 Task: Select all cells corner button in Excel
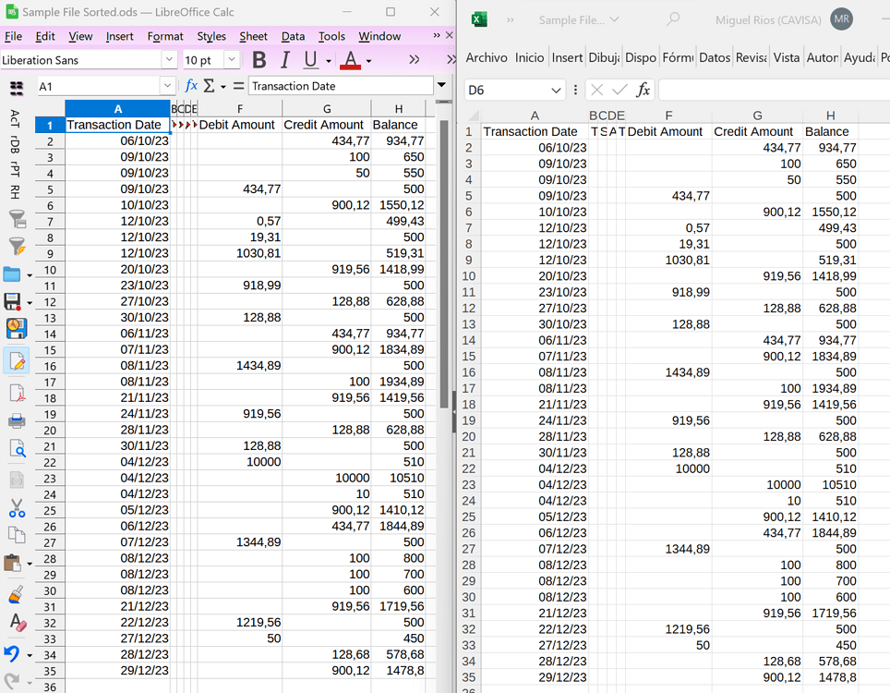coord(472,115)
